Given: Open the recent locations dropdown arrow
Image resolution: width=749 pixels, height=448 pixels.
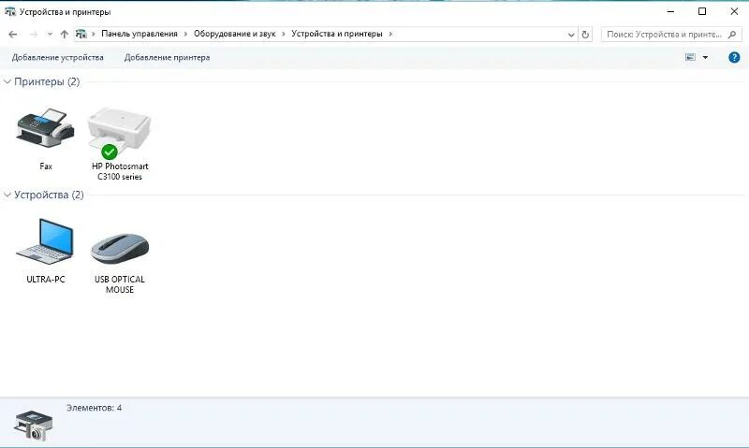Looking at the screenshot, I should tap(50, 34).
